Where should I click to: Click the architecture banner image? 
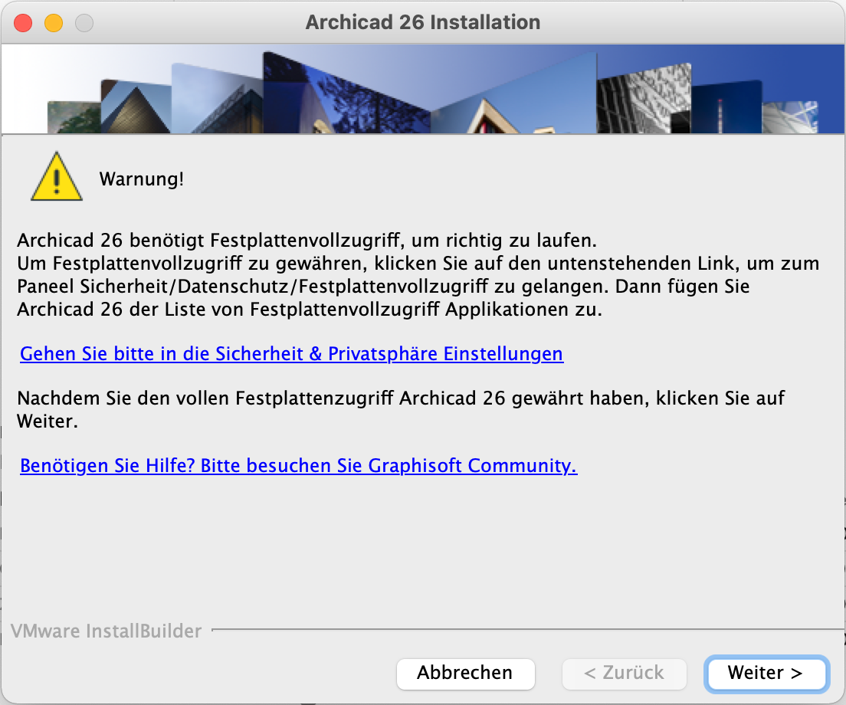click(423, 89)
